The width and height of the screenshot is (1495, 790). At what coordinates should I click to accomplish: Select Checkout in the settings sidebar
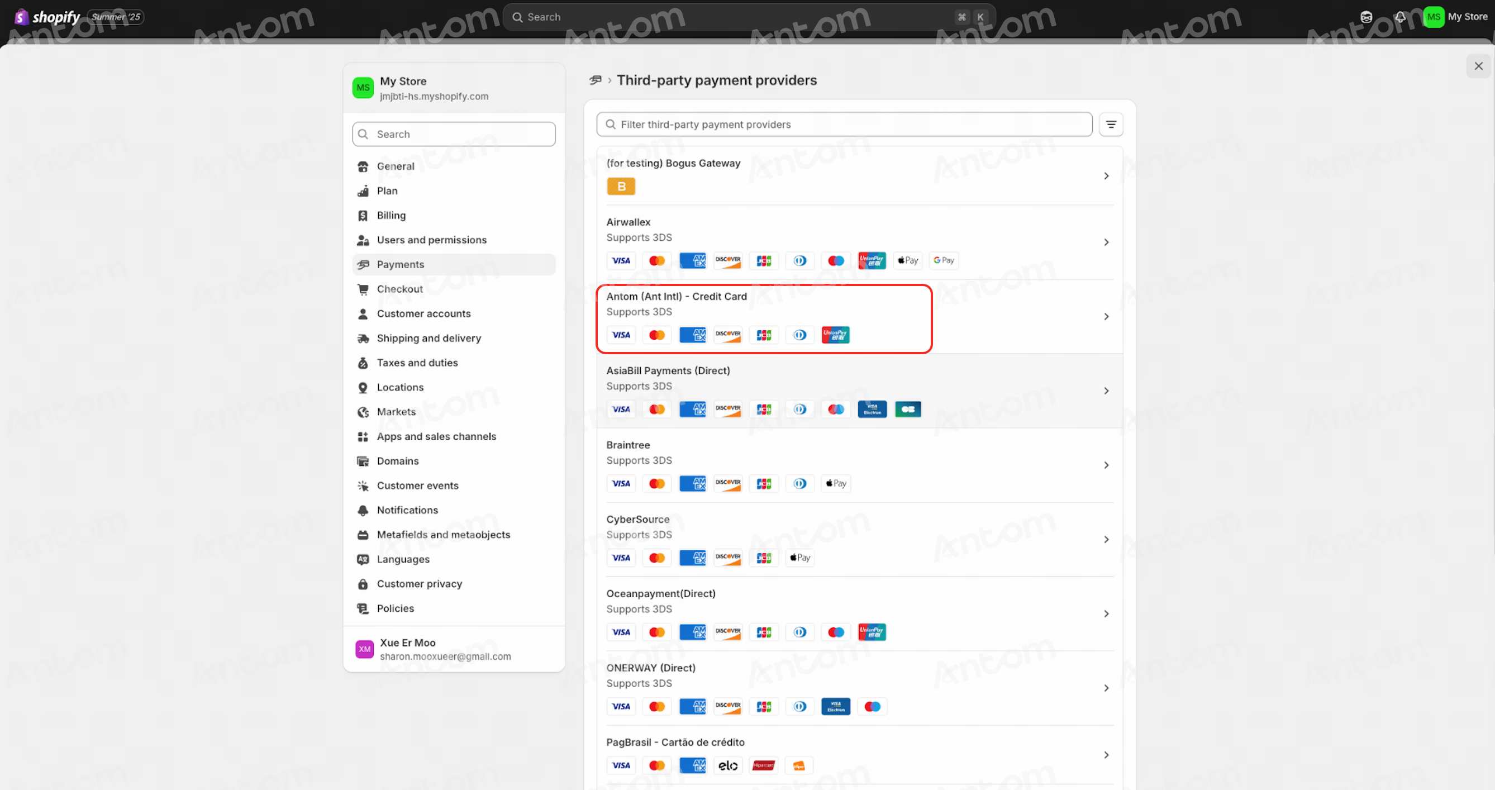(454, 289)
